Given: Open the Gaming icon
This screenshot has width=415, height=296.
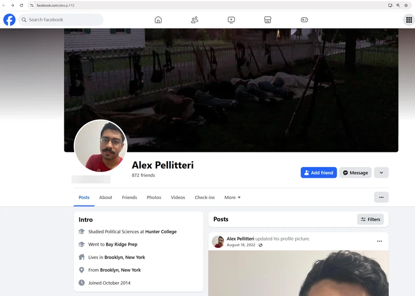Looking at the screenshot, I should pos(305,20).
